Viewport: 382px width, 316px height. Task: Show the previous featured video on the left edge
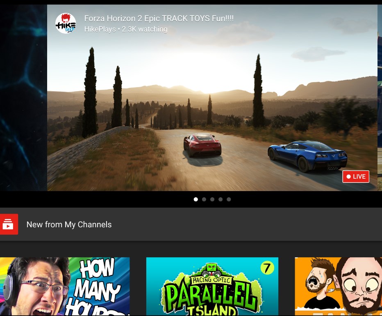point(23,98)
